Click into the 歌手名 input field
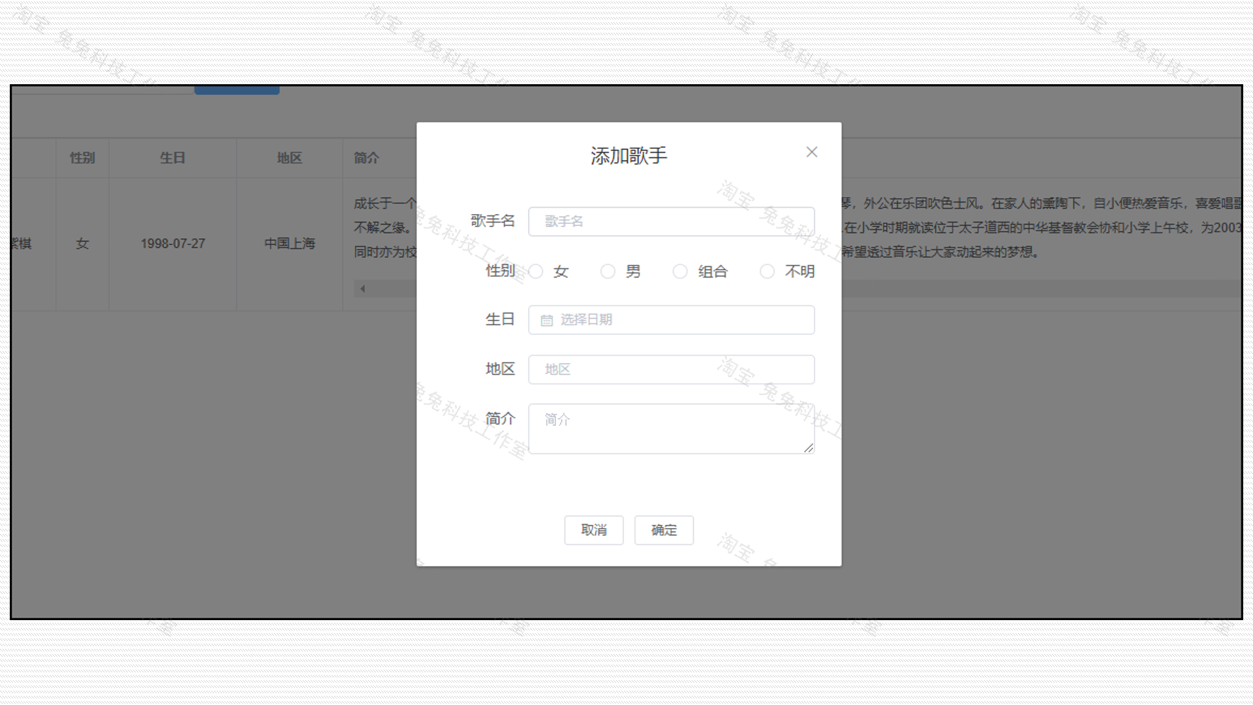The image size is (1253, 705). [x=671, y=221]
